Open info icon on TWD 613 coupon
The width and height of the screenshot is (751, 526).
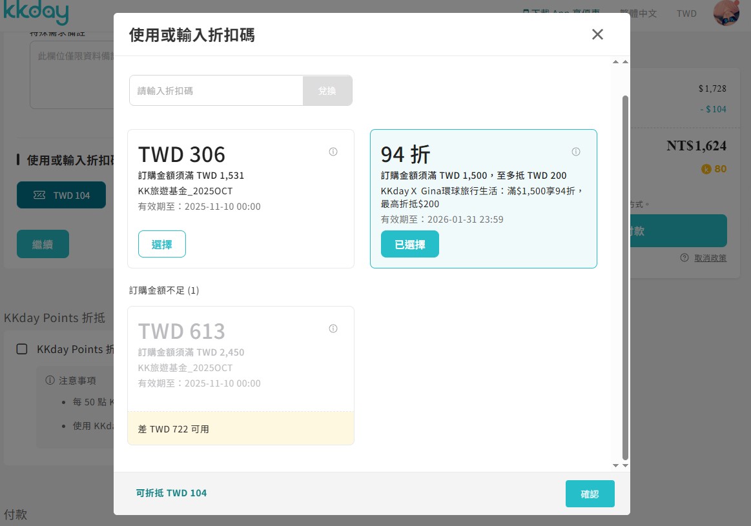[x=333, y=329]
